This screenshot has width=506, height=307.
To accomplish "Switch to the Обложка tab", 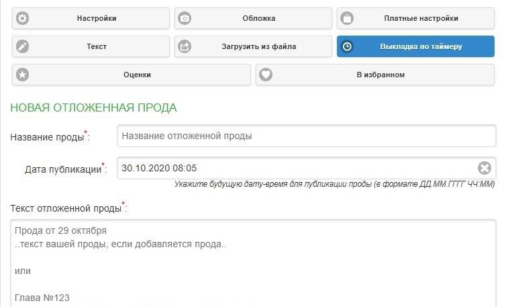I will tap(258, 18).
